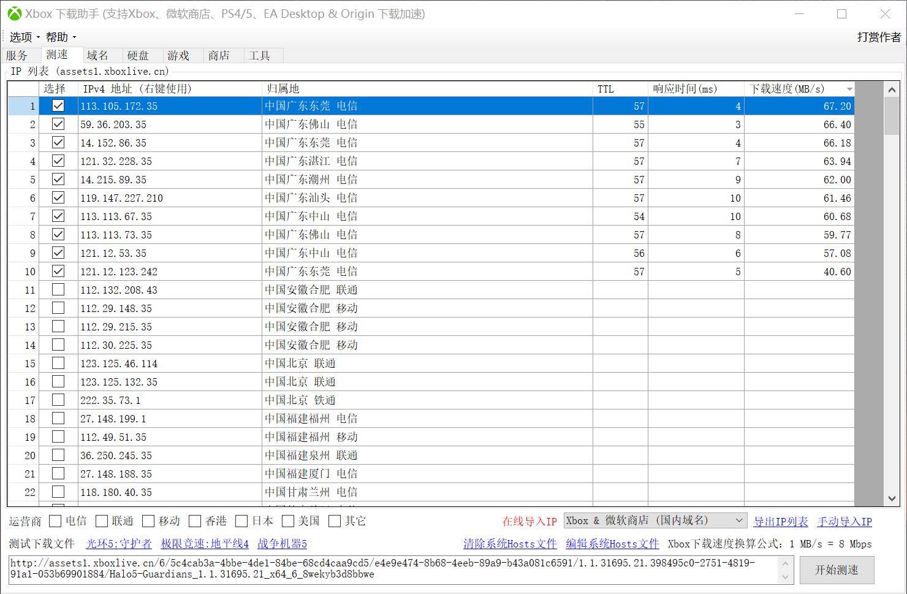Click the 编辑系统Hosts文件 link
The image size is (907, 594).
pyautogui.click(x=612, y=544)
